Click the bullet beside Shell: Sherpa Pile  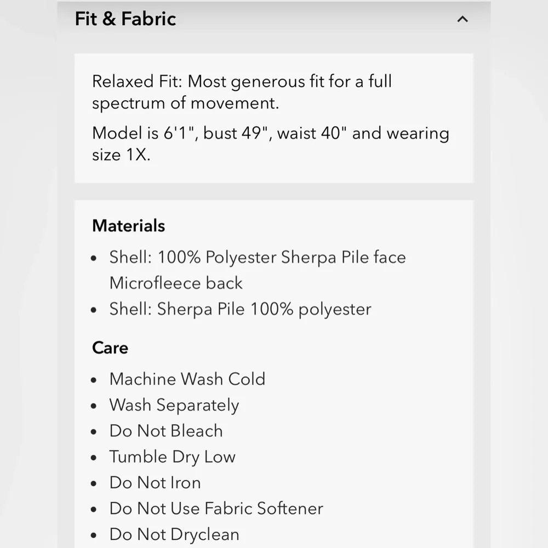click(x=93, y=310)
